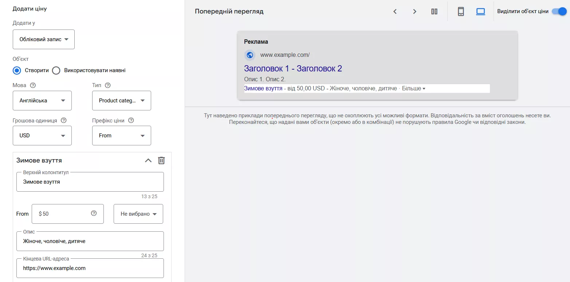Open the "Не вибрано" qualifier dropdown
Image resolution: width=570 pixels, height=282 pixels.
tap(138, 214)
